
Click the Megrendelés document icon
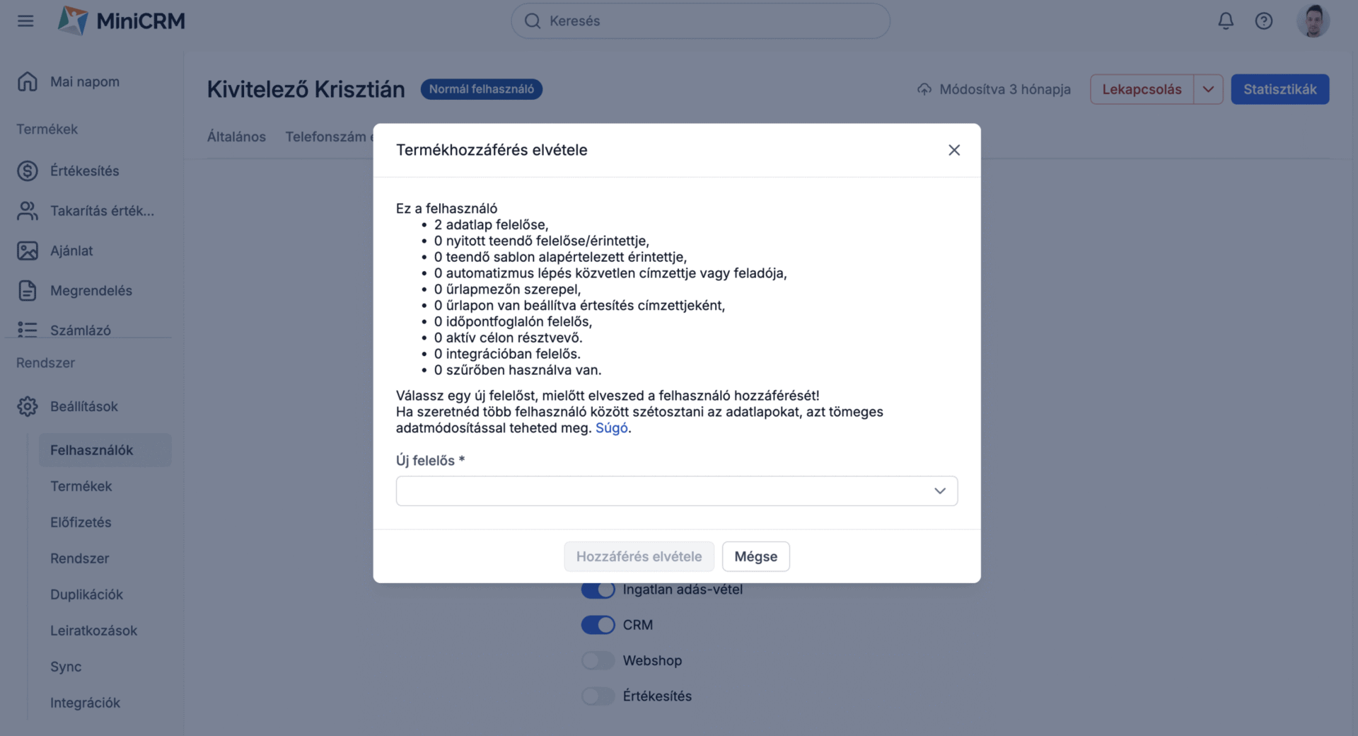click(x=28, y=290)
